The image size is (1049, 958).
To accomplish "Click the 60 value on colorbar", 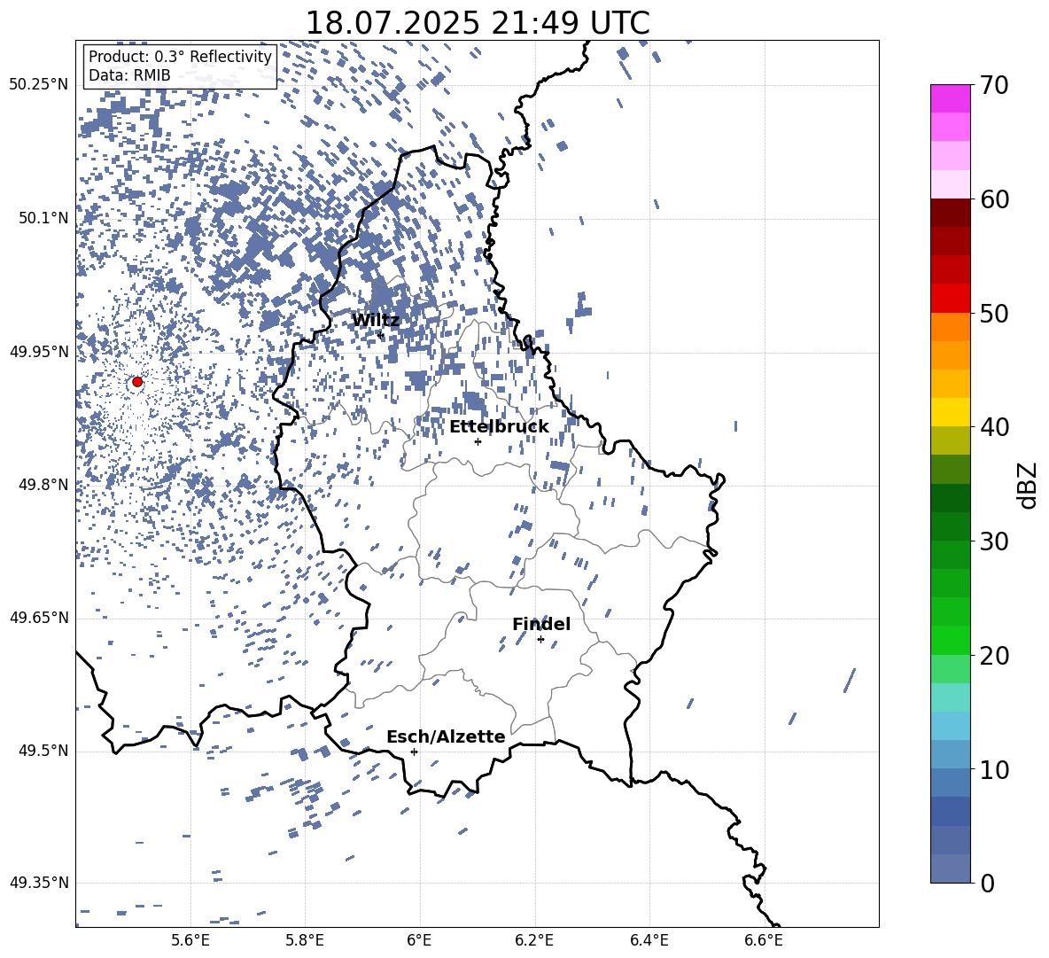I will point(994,199).
